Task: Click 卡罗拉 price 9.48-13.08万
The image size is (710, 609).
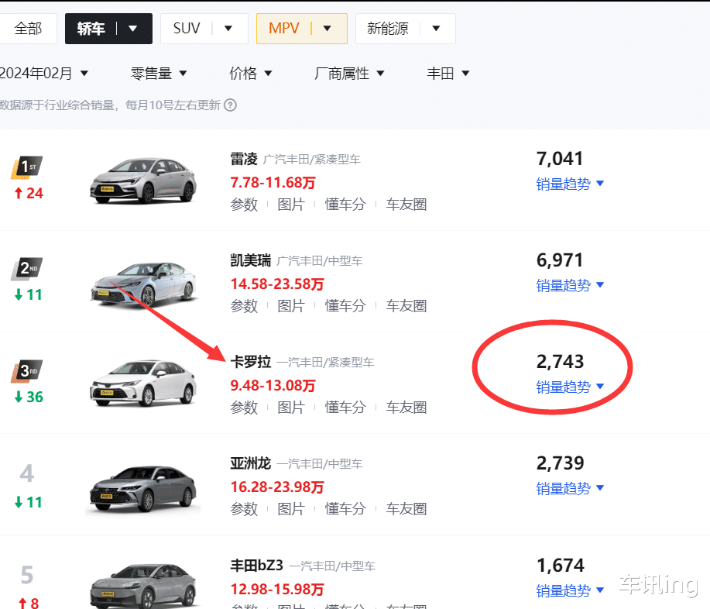Action: [x=273, y=386]
